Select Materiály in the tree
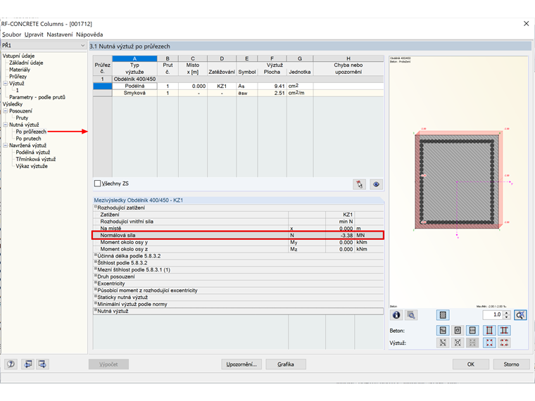This screenshot has width=535, height=401. click(x=20, y=70)
